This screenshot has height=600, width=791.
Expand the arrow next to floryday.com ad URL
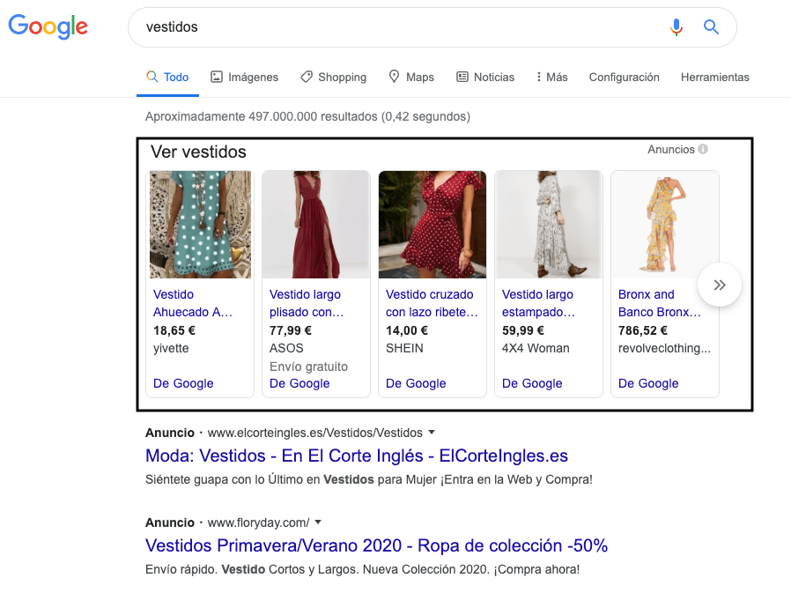[x=318, y=522]
